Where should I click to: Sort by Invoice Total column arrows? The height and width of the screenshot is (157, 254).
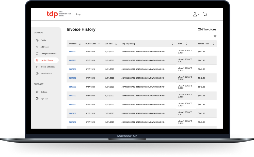(x=213, y=44)
